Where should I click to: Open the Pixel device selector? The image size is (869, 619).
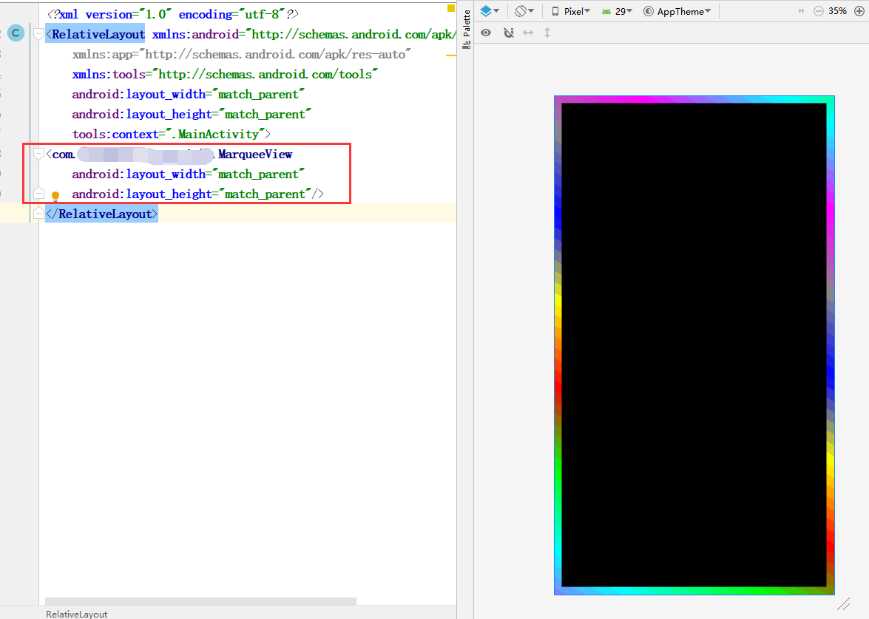pyautogui.click(x=571, y=11)
